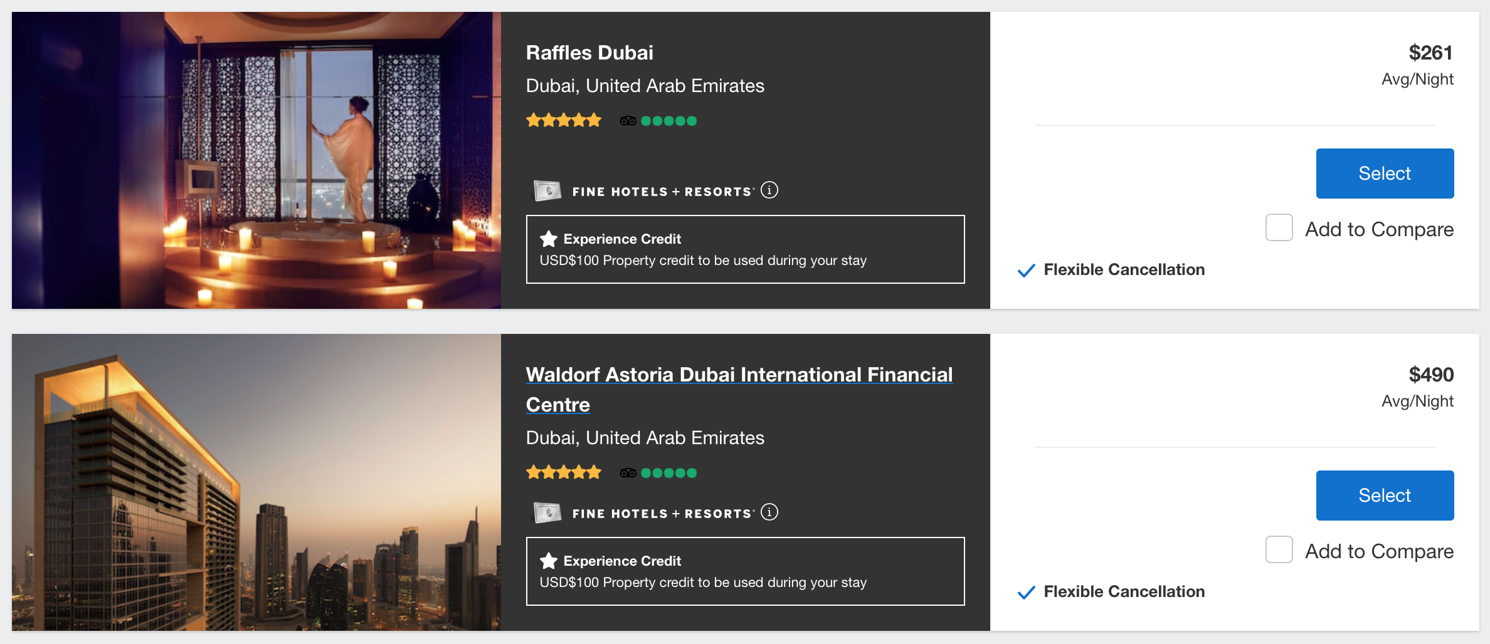This screenshot has width=1490, height=644.
Task: Click the TripAdvisor owl icon for Waldorf Astoria
Action: [x=628, y=473]
